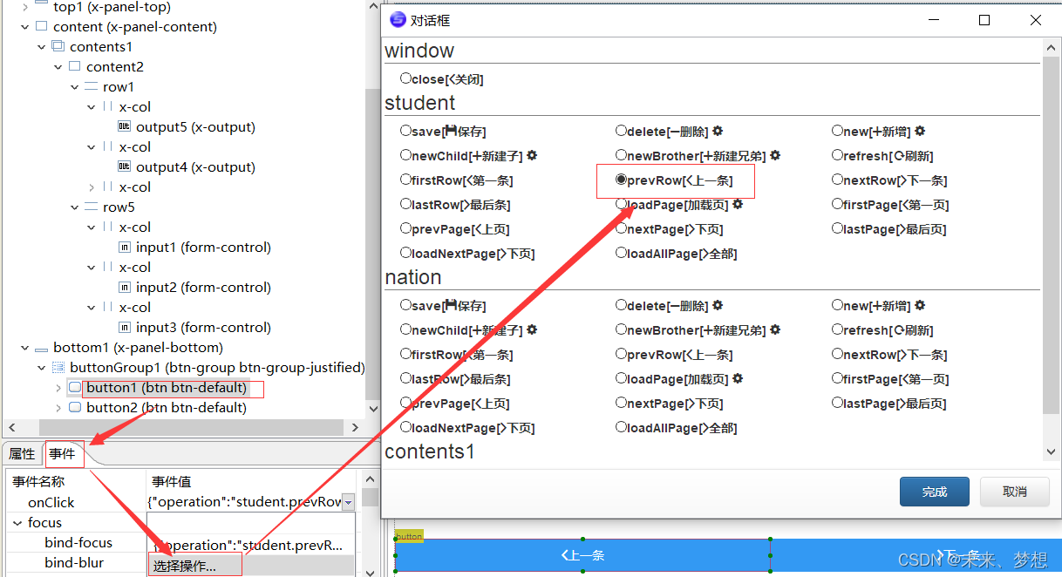1062x577 pixels.
Task: Collapse the bottom1 (x-panel-bottom) node
Action: (24, 348)
